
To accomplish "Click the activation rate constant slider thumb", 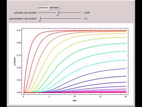I will (x=57, y=13).
